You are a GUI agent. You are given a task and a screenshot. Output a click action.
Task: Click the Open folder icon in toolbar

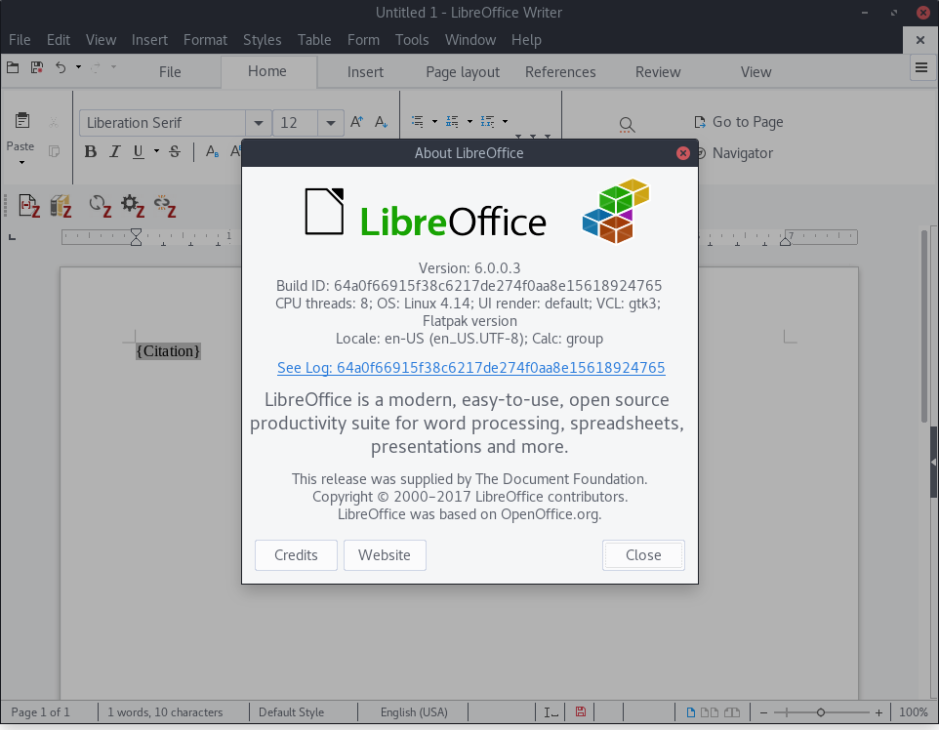coord(13,67)
